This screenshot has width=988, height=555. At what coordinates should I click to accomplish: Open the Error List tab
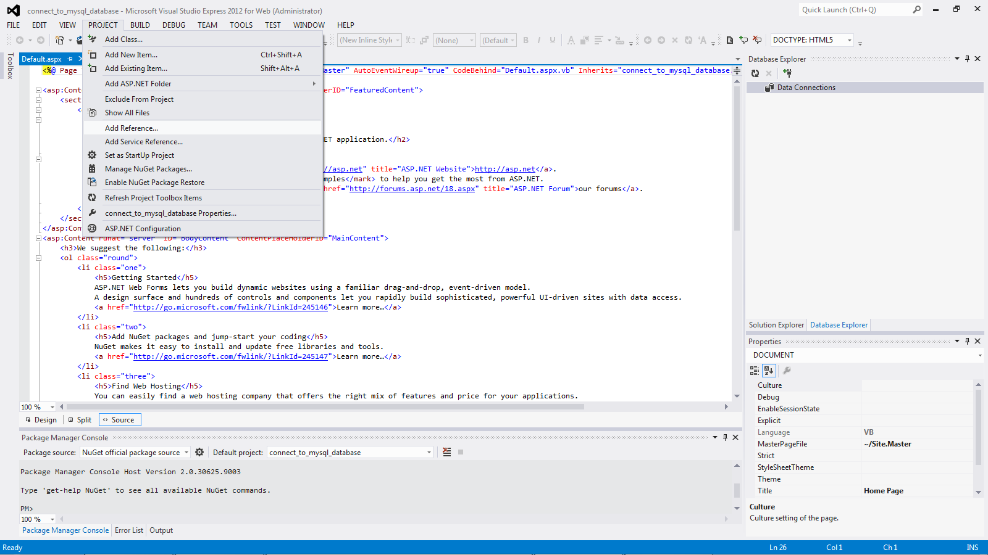click(129, 530)
